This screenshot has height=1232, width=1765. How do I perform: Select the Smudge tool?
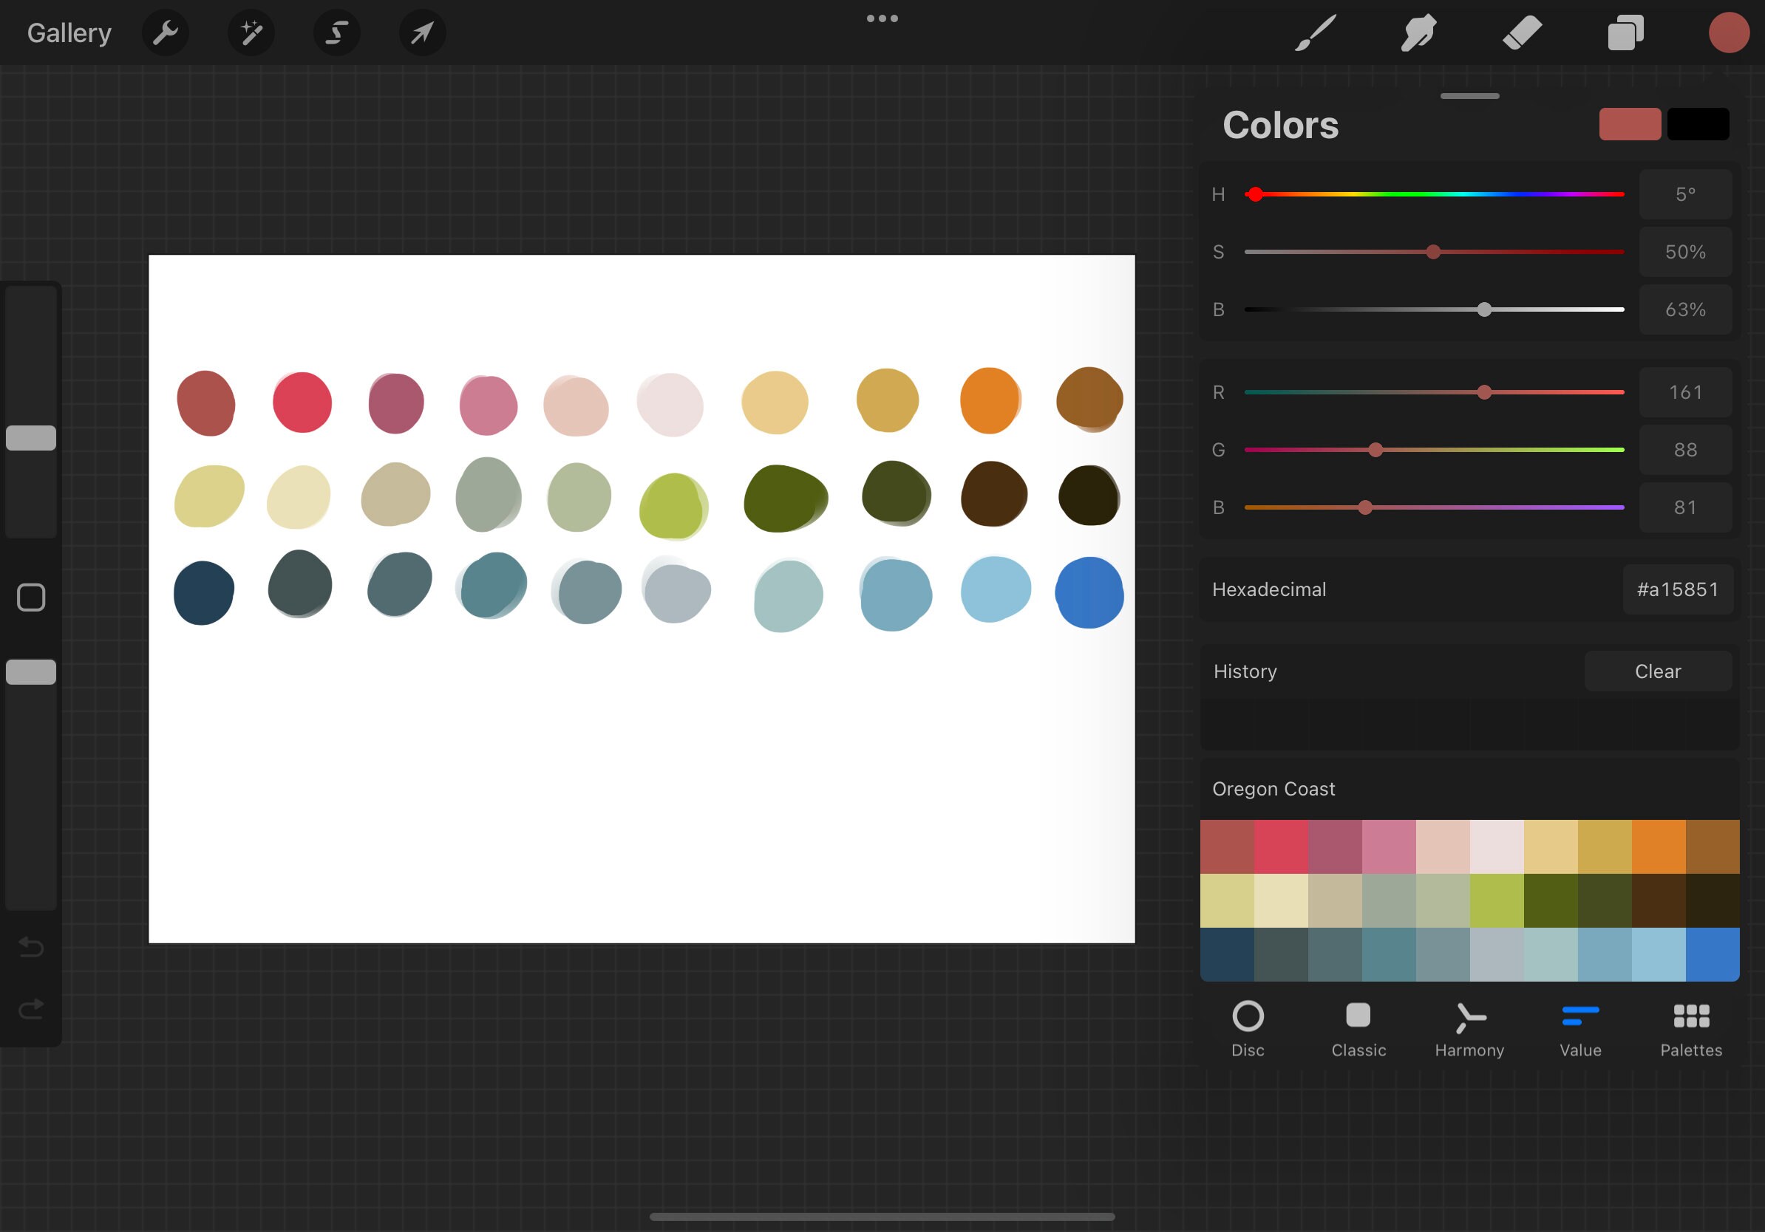[1418, 32]
